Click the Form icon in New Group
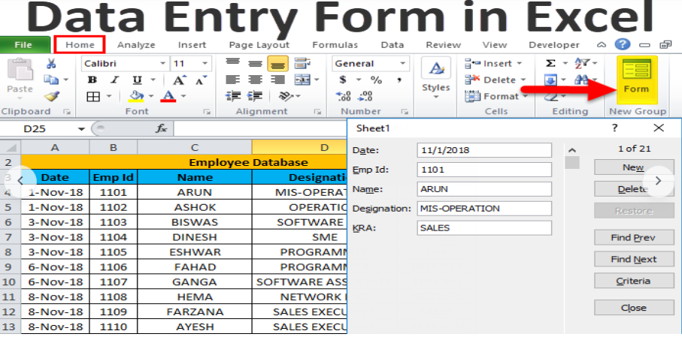This screenshot has height=343, width=682. 636,79
